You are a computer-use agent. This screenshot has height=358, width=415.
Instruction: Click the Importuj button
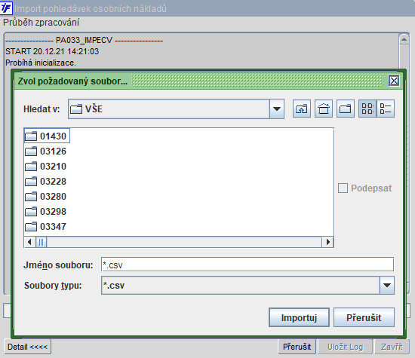tap(299, 317)
